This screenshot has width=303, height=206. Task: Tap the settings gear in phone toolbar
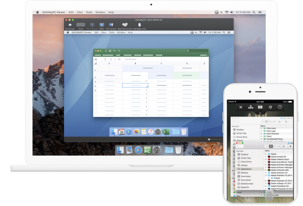270,107
